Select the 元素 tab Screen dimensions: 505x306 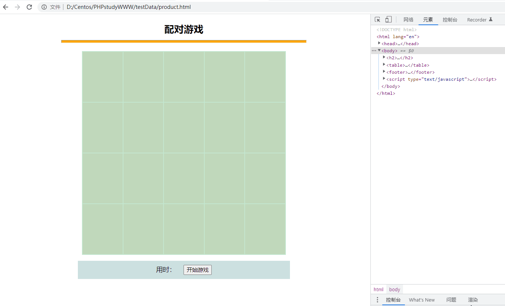coord(428,20)
